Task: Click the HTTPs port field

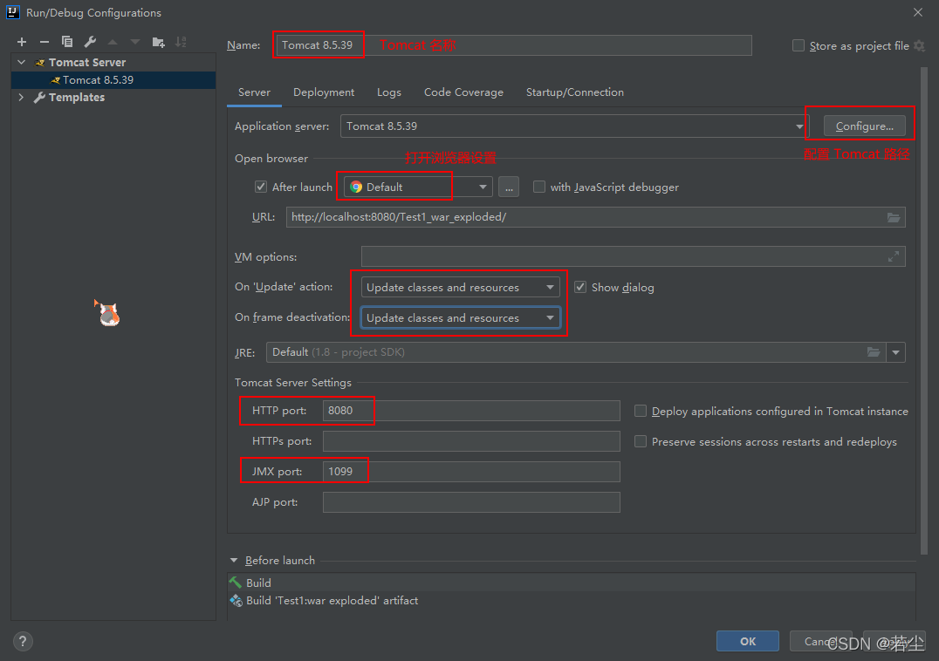Action: [471, 441]
